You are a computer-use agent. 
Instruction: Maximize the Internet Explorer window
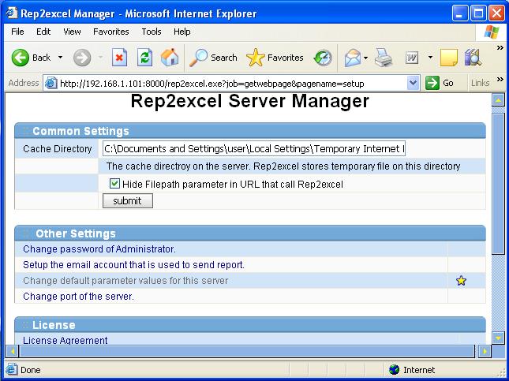pyautogui.click(x=478, y=13)
